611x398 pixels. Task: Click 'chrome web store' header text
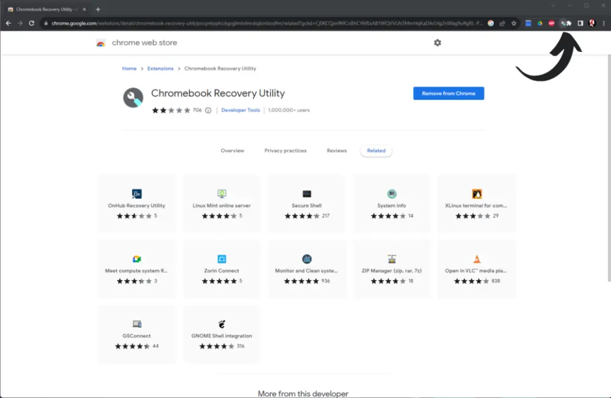pyautogui.click(x=144, y=42)
